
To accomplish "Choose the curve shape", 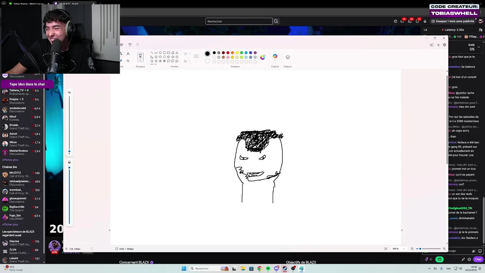I will click(156, 53).
